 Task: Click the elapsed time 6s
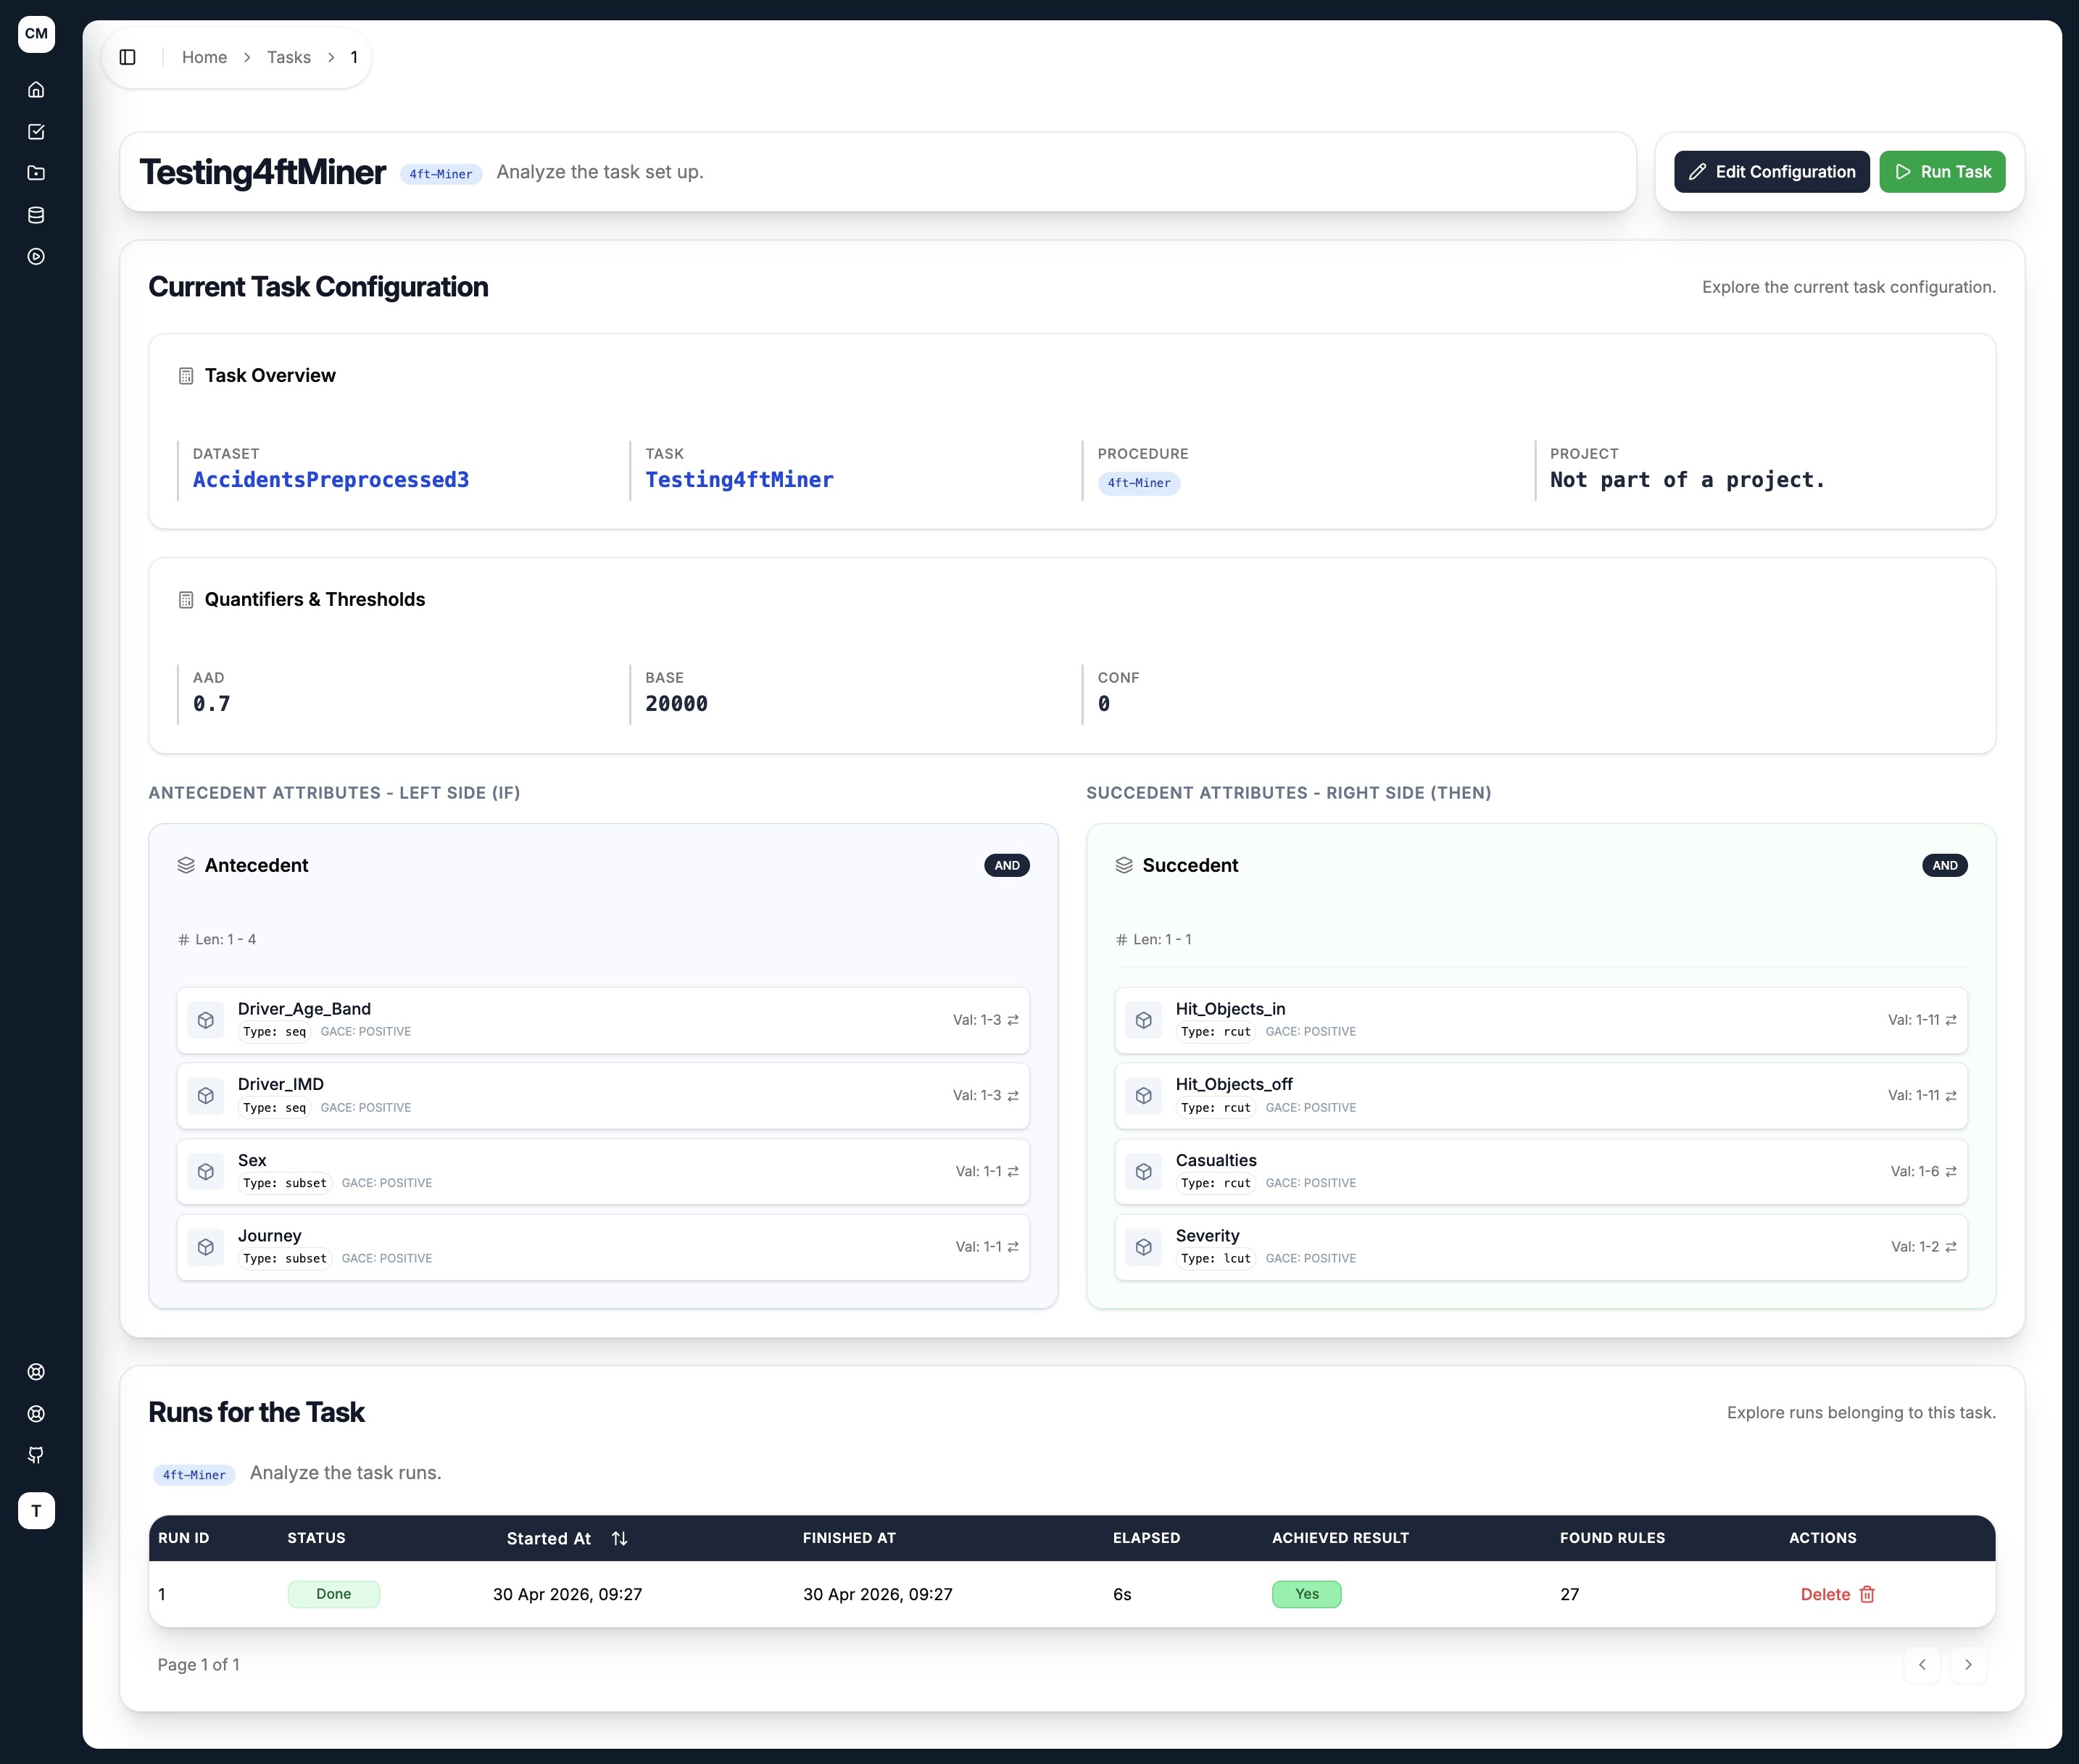pos(1122,1594)
